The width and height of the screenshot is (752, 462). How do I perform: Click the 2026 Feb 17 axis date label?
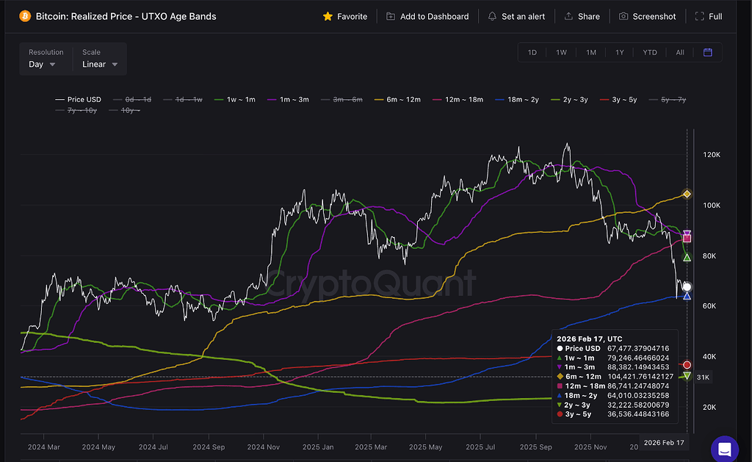pos(663,442)
